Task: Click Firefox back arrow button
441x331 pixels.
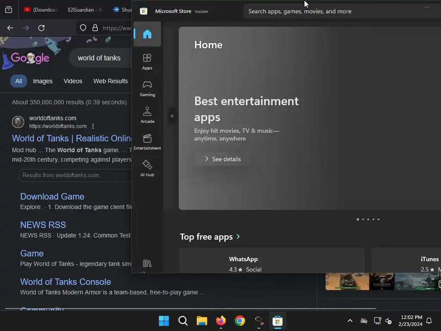Action: tap(10, 28)
